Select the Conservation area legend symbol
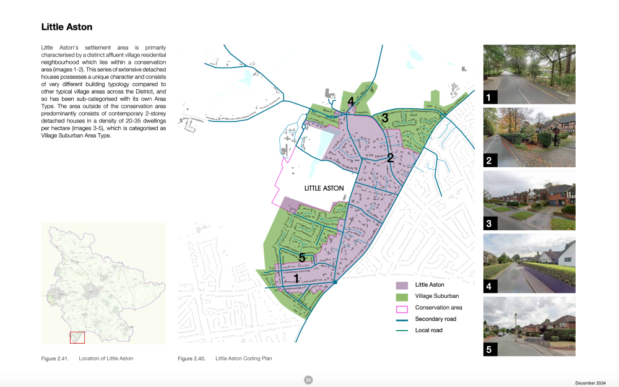The height and width of the screenshot is (387, 619). click(400, 307)
